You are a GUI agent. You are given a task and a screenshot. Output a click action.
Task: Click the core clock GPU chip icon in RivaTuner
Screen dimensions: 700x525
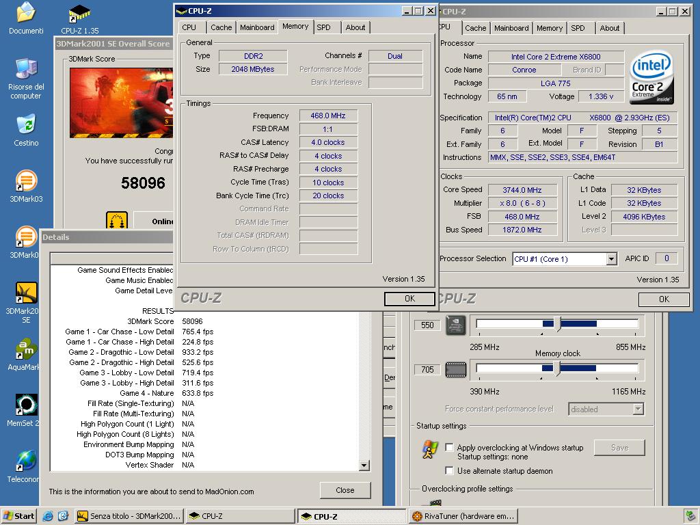(456, 325)
